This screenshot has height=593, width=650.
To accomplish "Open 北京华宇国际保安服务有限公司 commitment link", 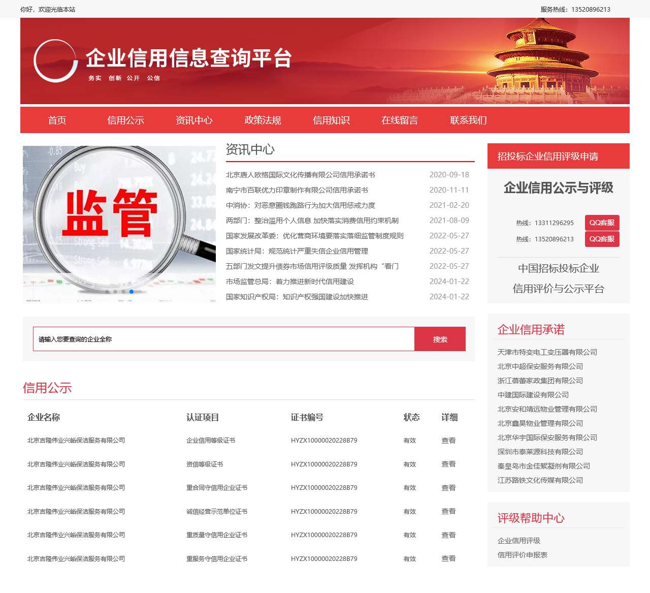I will tap(547, 438).
